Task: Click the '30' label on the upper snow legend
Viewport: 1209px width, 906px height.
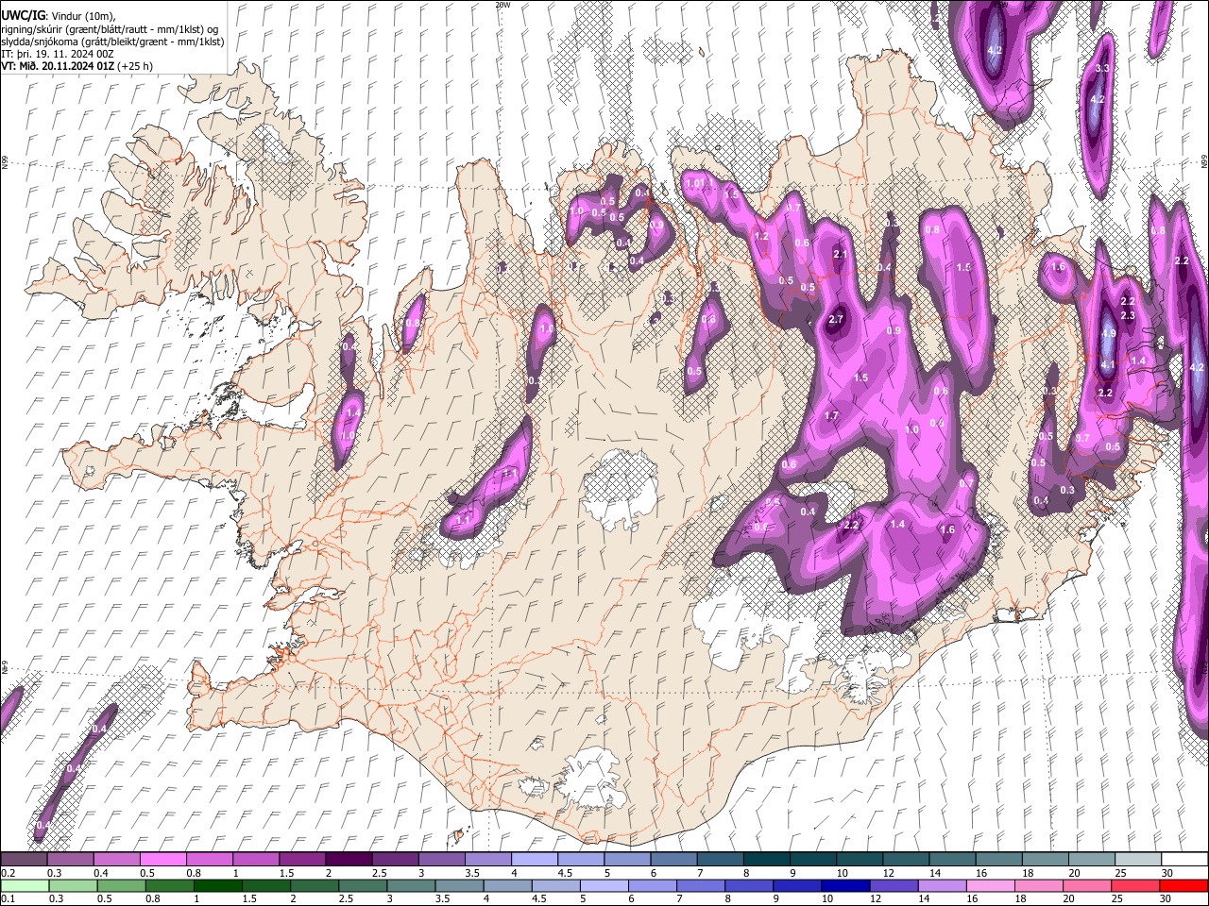Action: [x=1166, y=873]
